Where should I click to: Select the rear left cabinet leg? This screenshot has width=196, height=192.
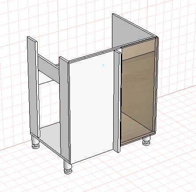(35, 142)
